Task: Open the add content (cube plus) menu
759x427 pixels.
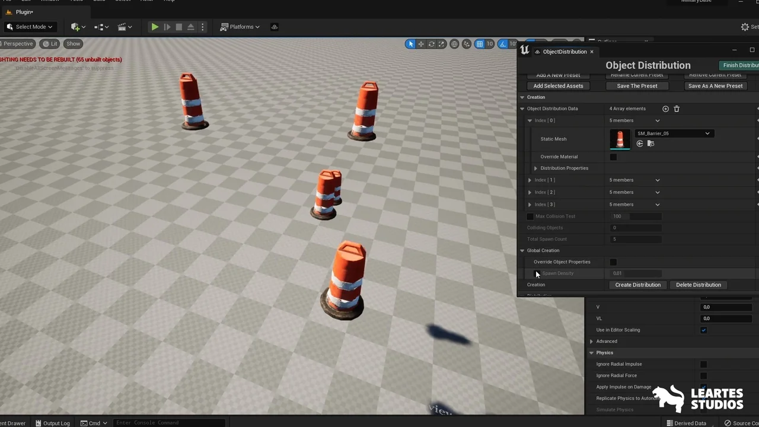Action: pyautogui.click(x=75, y=27)
